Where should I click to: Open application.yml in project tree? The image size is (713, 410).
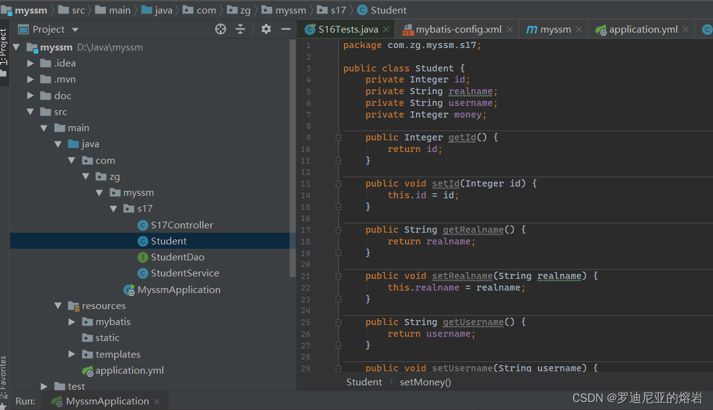123,371
